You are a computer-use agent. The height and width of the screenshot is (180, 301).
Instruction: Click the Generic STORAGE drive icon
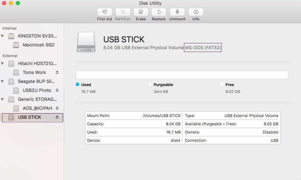(11, 99)
